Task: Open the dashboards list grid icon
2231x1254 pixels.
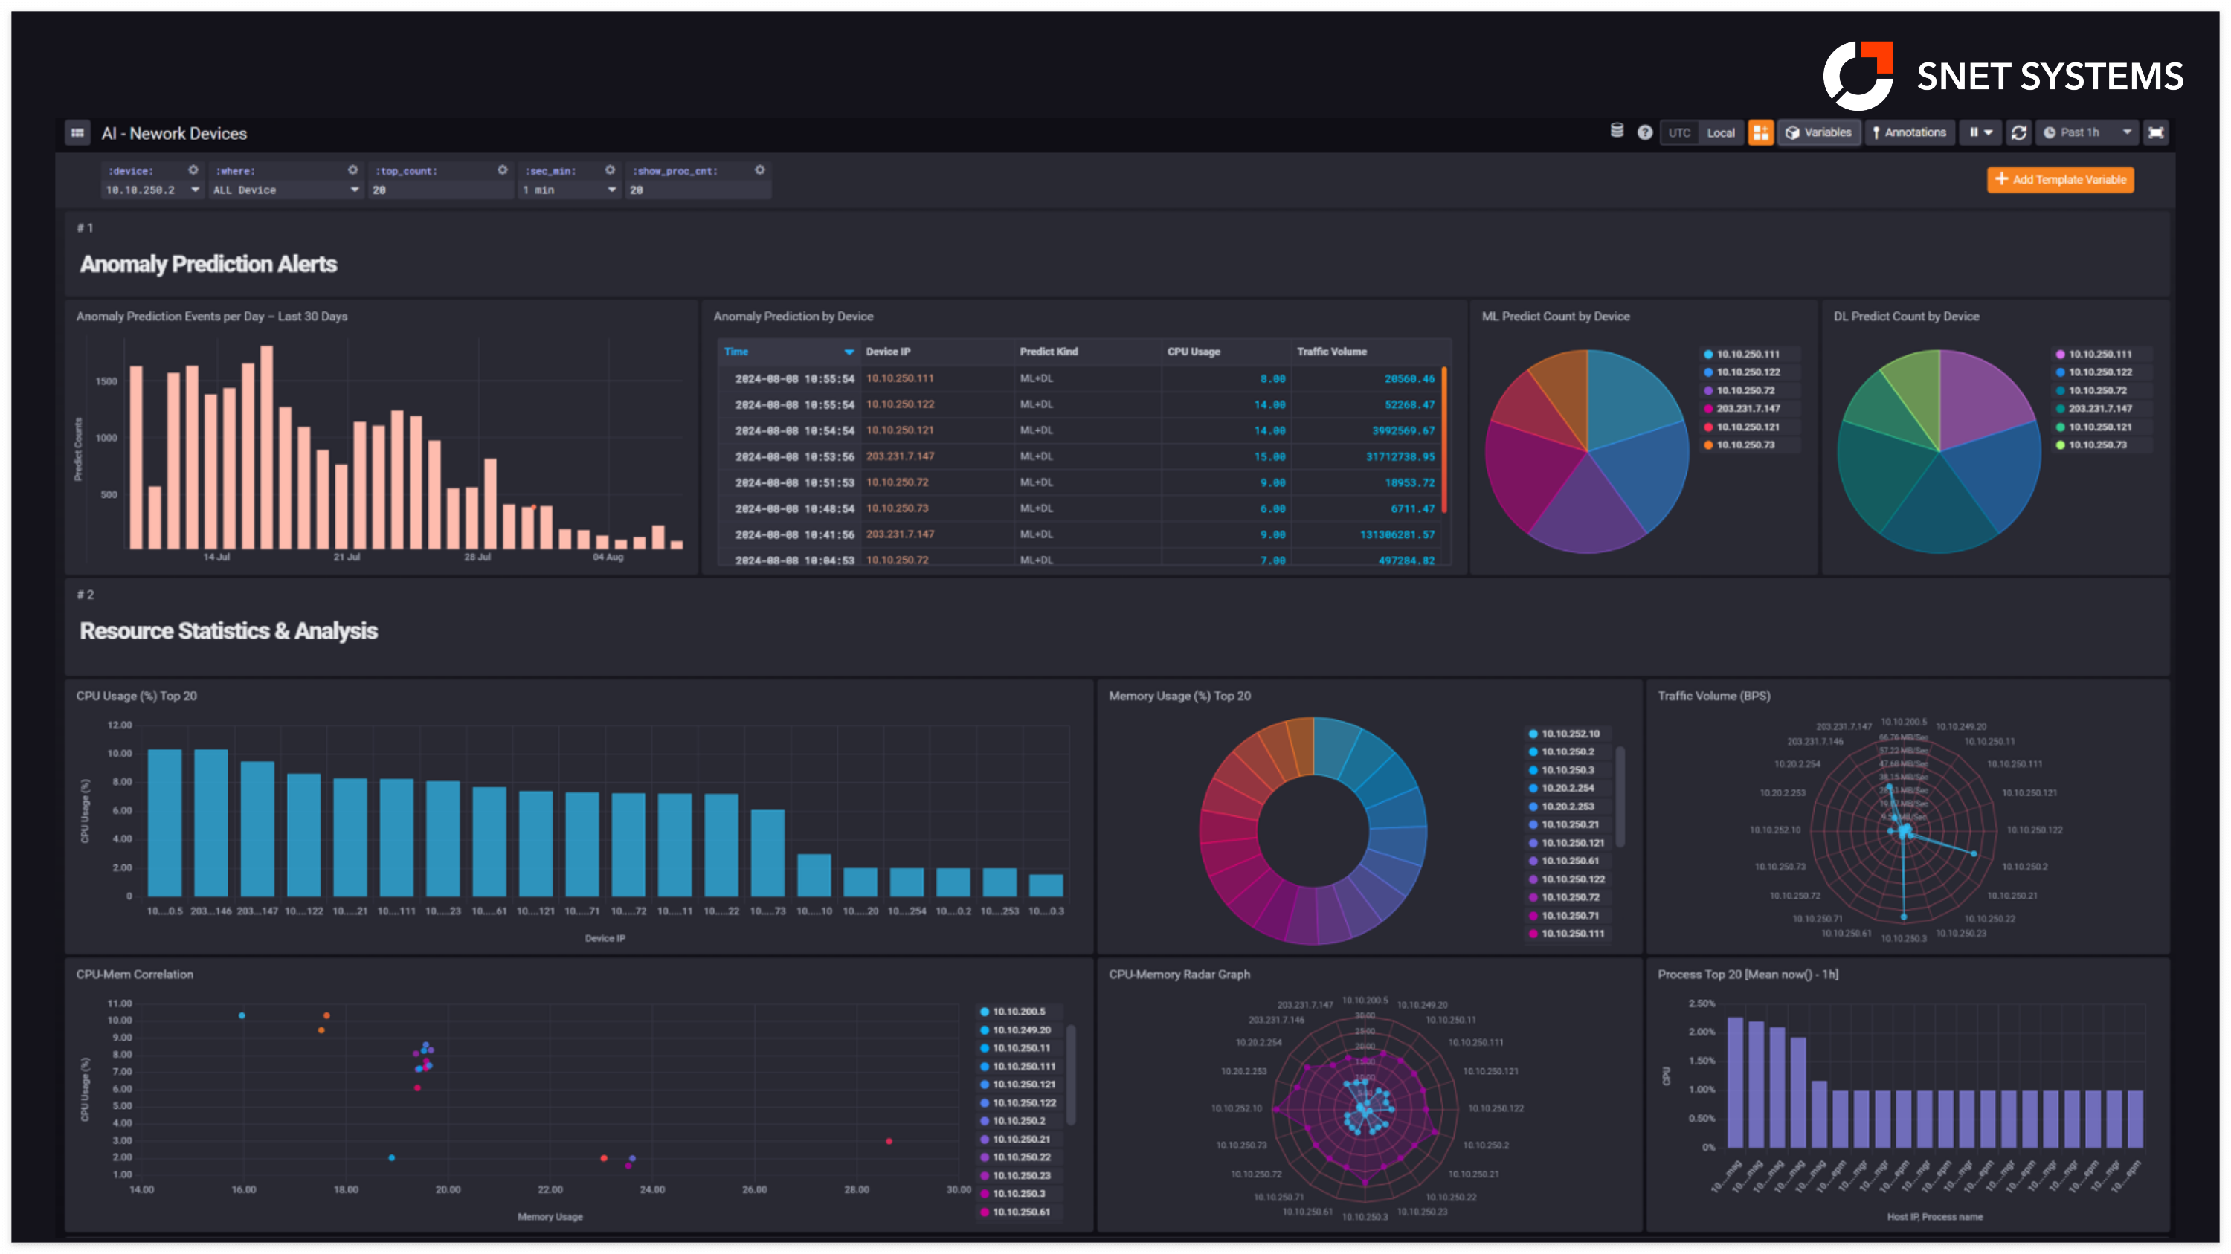Action: point(77,132)
